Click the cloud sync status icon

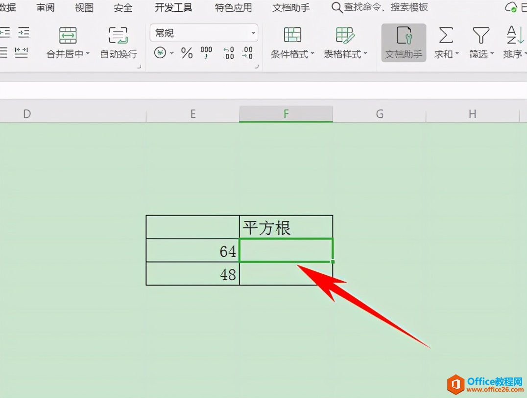(x=511, y=7)
